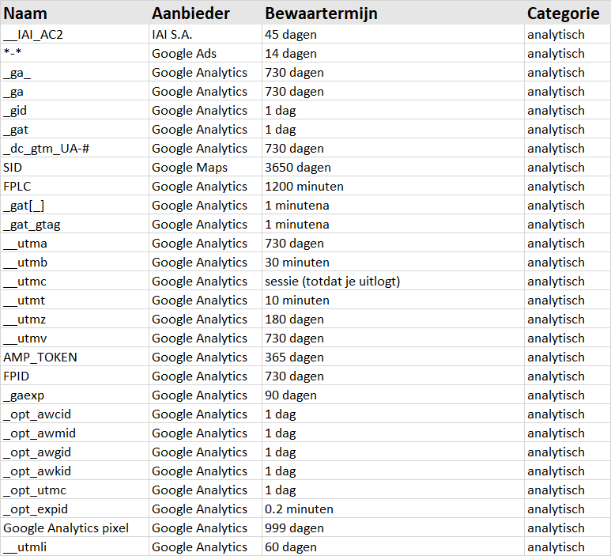Click the 45 dagen retention cell
This screenshot has width=611, height=556.
click(x=291, y=35)
